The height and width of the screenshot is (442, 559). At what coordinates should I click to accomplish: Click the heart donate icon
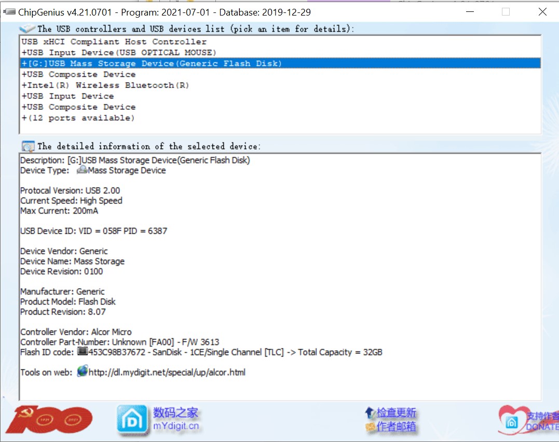tap(513, 420)
